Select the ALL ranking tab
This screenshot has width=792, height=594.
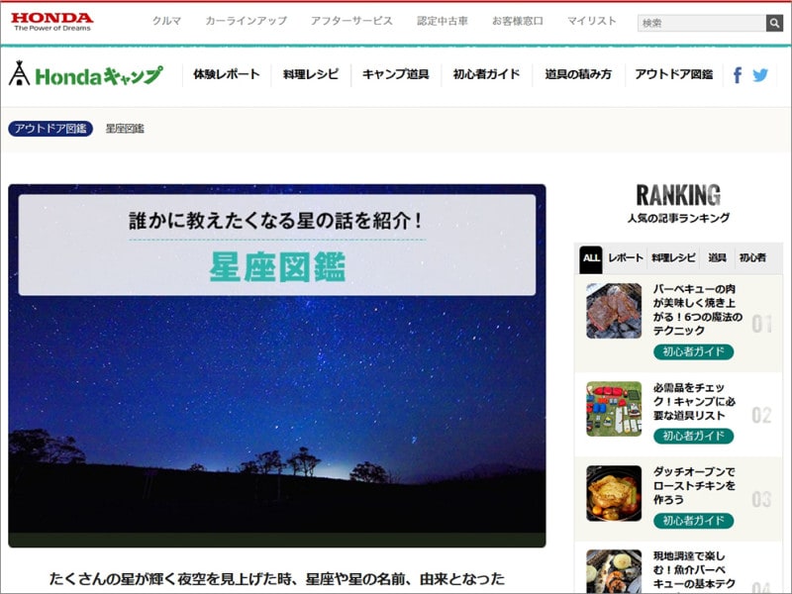[x=591, y=257]
